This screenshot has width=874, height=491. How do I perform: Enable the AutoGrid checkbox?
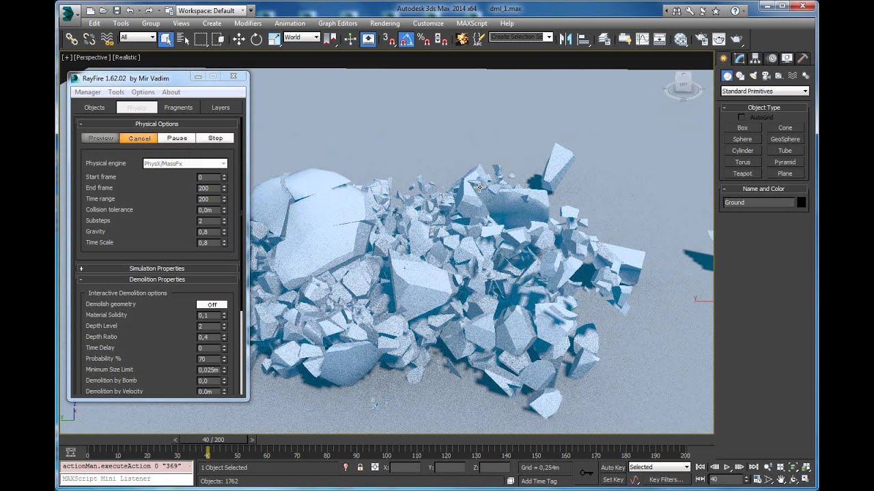coord(742,117)
